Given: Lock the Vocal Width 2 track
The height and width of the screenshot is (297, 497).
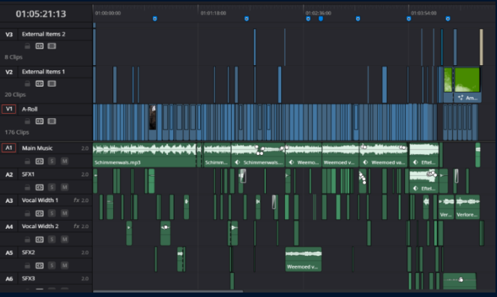Looking at the screenshot, I should click(27, 239).
